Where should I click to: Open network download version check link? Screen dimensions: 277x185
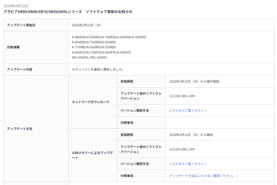point(187,111)
